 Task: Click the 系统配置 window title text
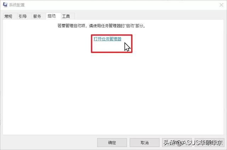click(x=17, y=5)
